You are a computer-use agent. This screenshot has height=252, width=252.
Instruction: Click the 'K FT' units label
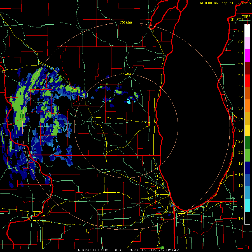(237, 19)
